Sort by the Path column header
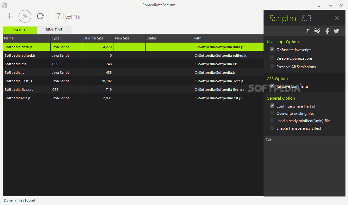This screenshot has width=348, height=205. 228,38
